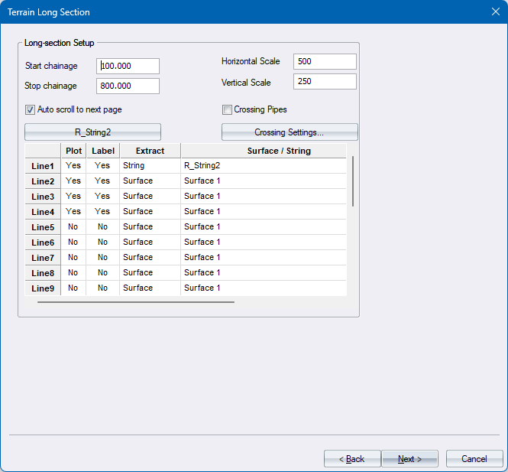Edit the Horizontal Scale value box

pos(325,61)
